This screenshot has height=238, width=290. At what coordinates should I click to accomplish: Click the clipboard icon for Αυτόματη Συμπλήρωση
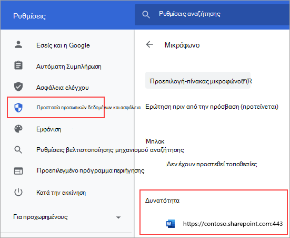(18, 65)
